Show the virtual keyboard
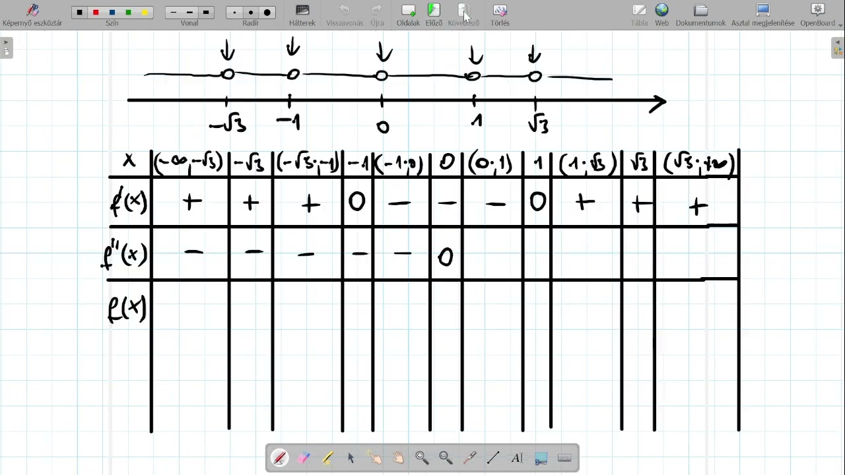The width and height of the screenshot is (845, 475). (x=564, y=458)
